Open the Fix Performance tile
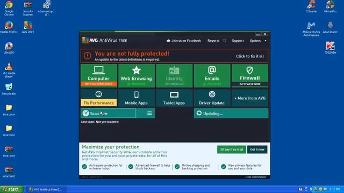Viewport: 344px width, 193px height. pos(99,98)
